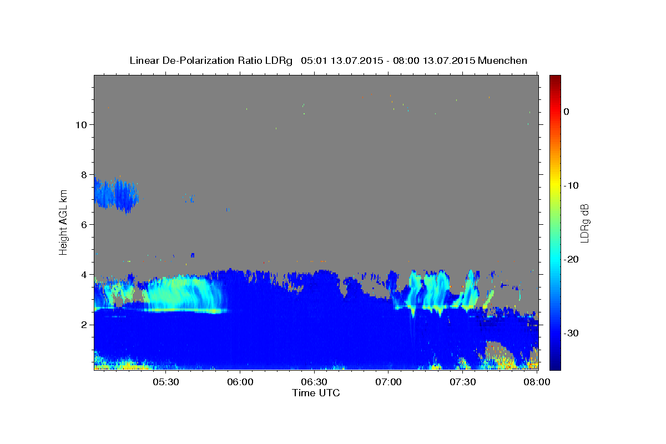
Task: Click the dark red top of the colorbar
Action: [x=555, y=79]
